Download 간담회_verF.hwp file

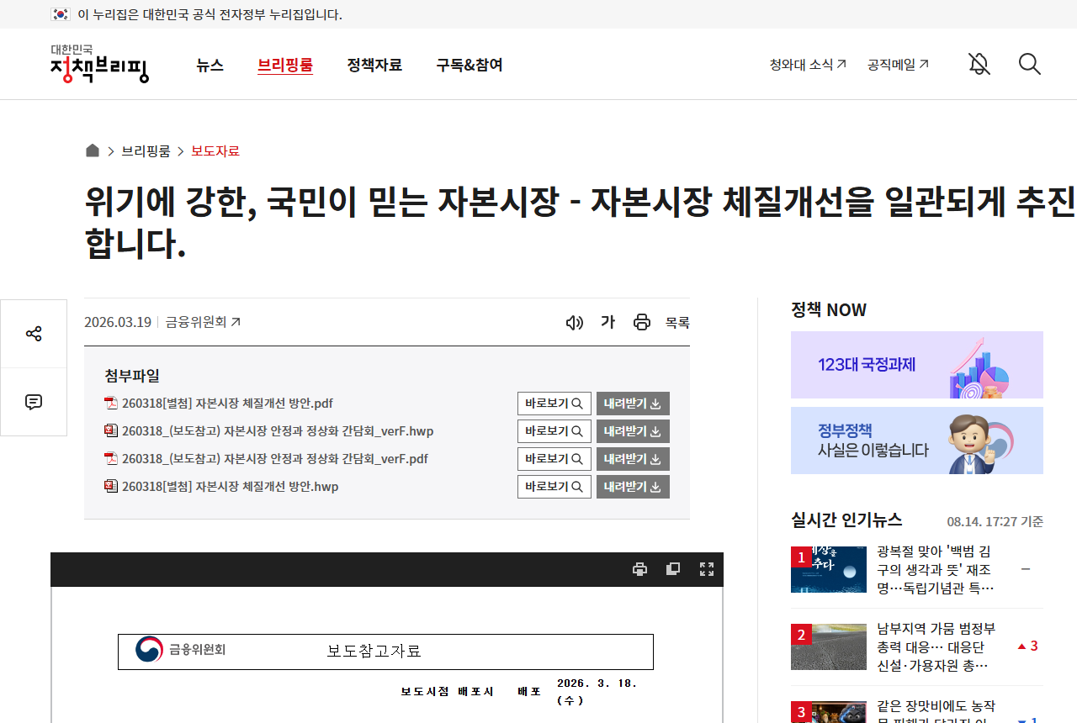coord(633,431)
